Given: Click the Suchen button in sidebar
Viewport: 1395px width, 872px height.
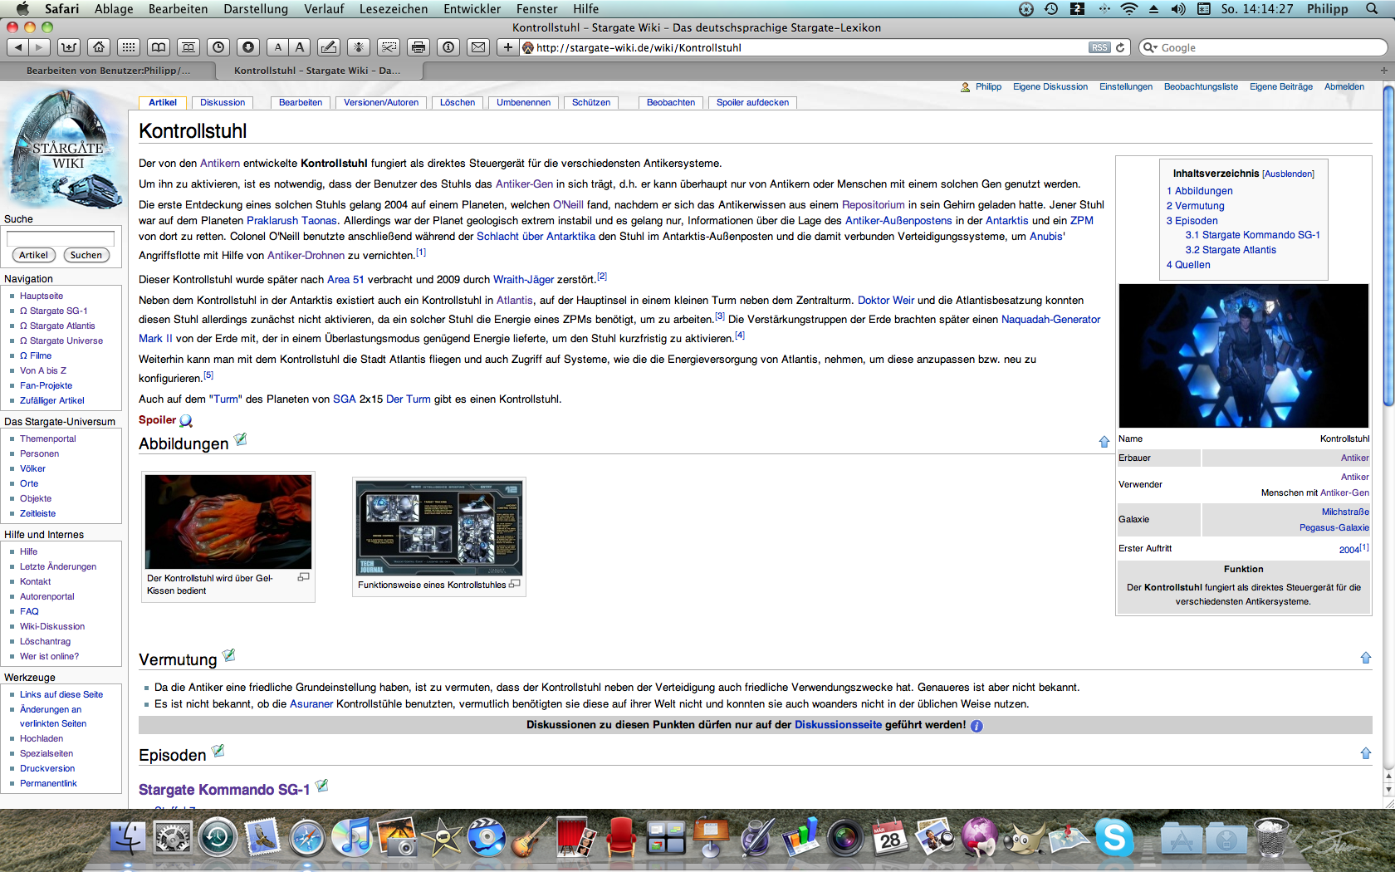Looking at the screenshot, I should pos(86,256).
